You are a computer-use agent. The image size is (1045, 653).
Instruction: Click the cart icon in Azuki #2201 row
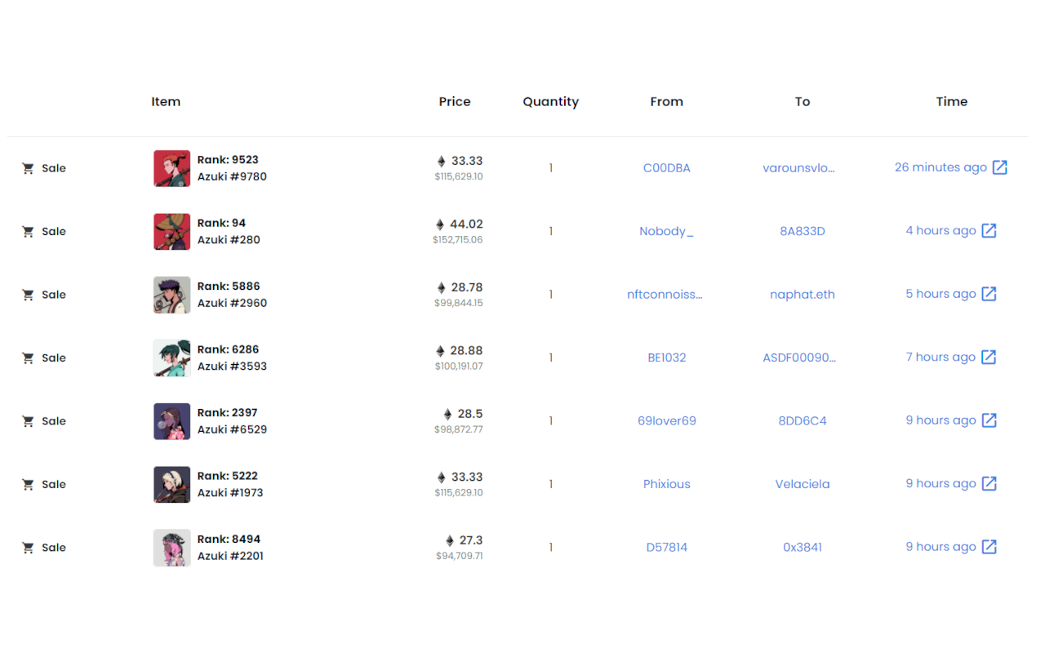tap(28, 548)
